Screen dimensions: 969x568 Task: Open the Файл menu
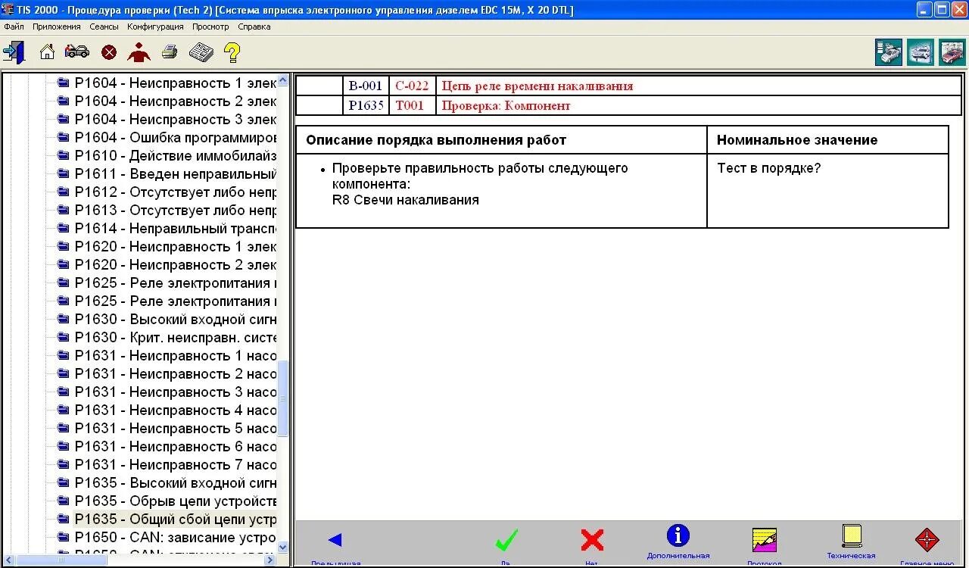[14, 27]
